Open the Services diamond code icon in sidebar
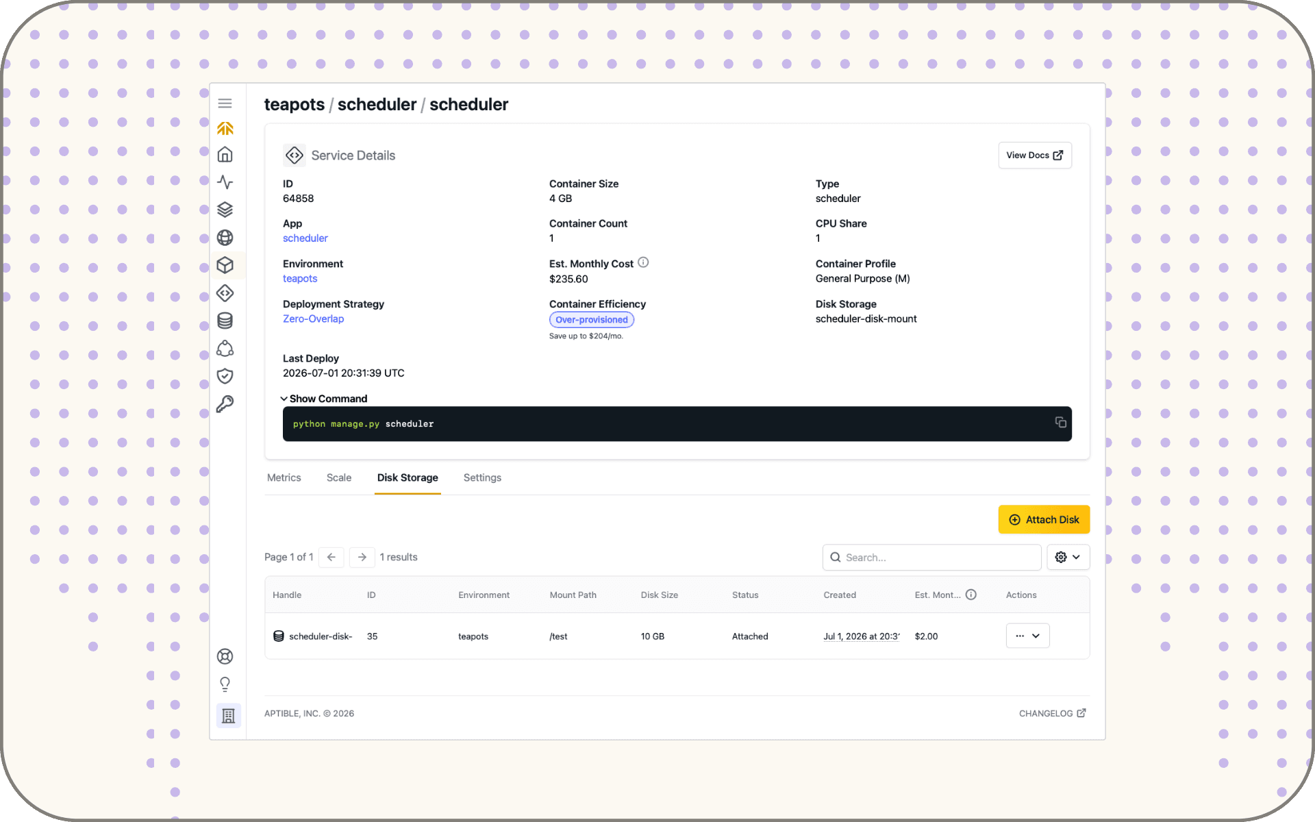1315x822 pixels. [x=225, y=293]
